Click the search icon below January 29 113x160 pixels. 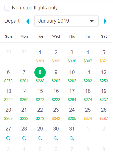(40, 138)
